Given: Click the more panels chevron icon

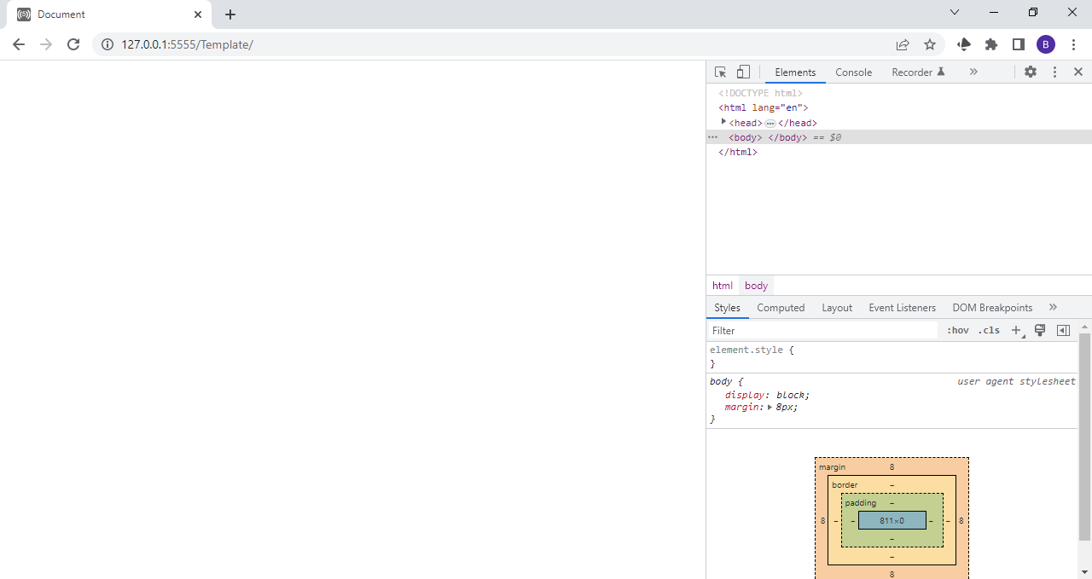Looking at the screenshot, I should click(x=973, y=72).
